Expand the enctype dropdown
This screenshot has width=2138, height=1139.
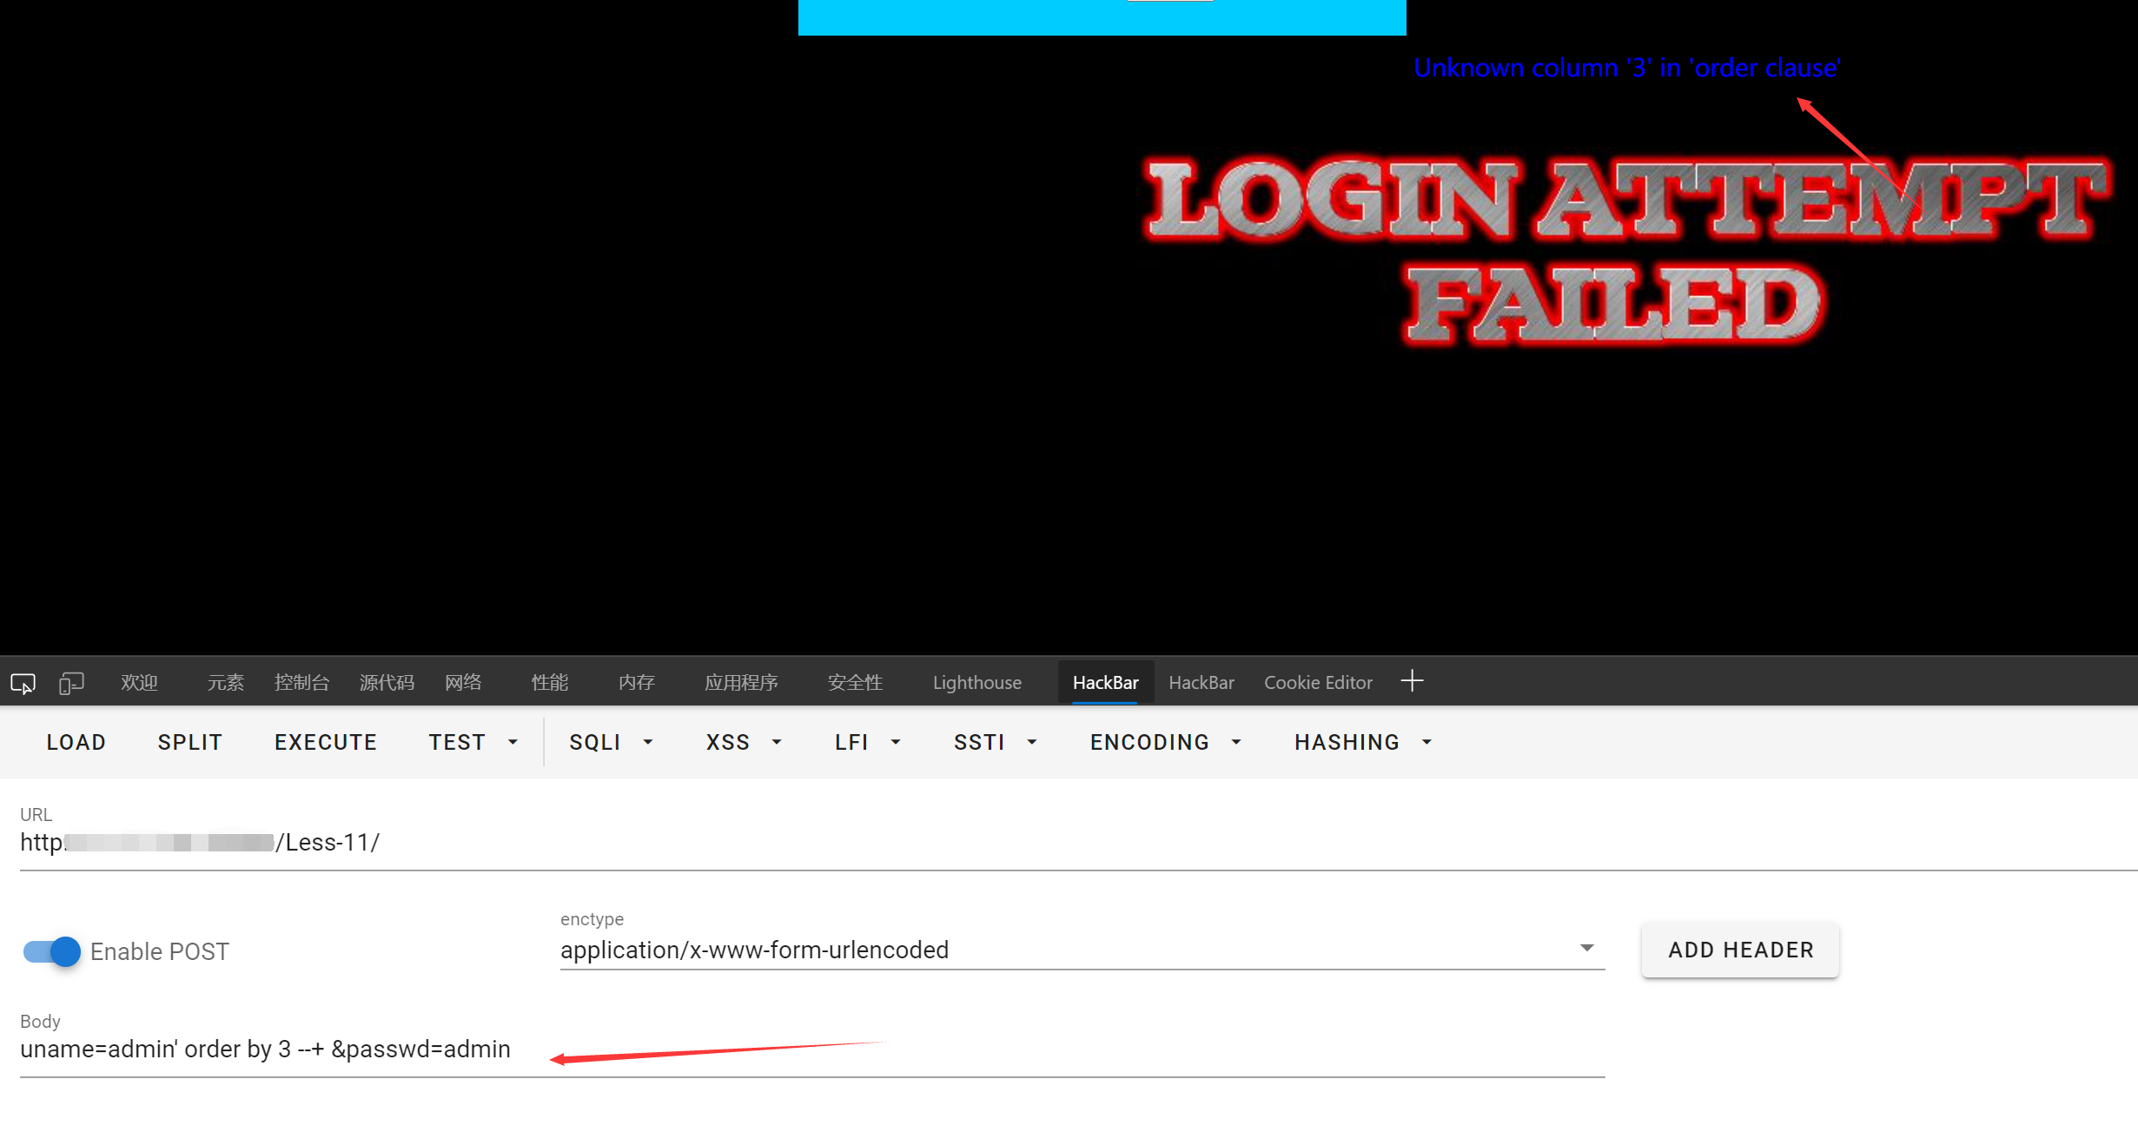[1586, 948]
